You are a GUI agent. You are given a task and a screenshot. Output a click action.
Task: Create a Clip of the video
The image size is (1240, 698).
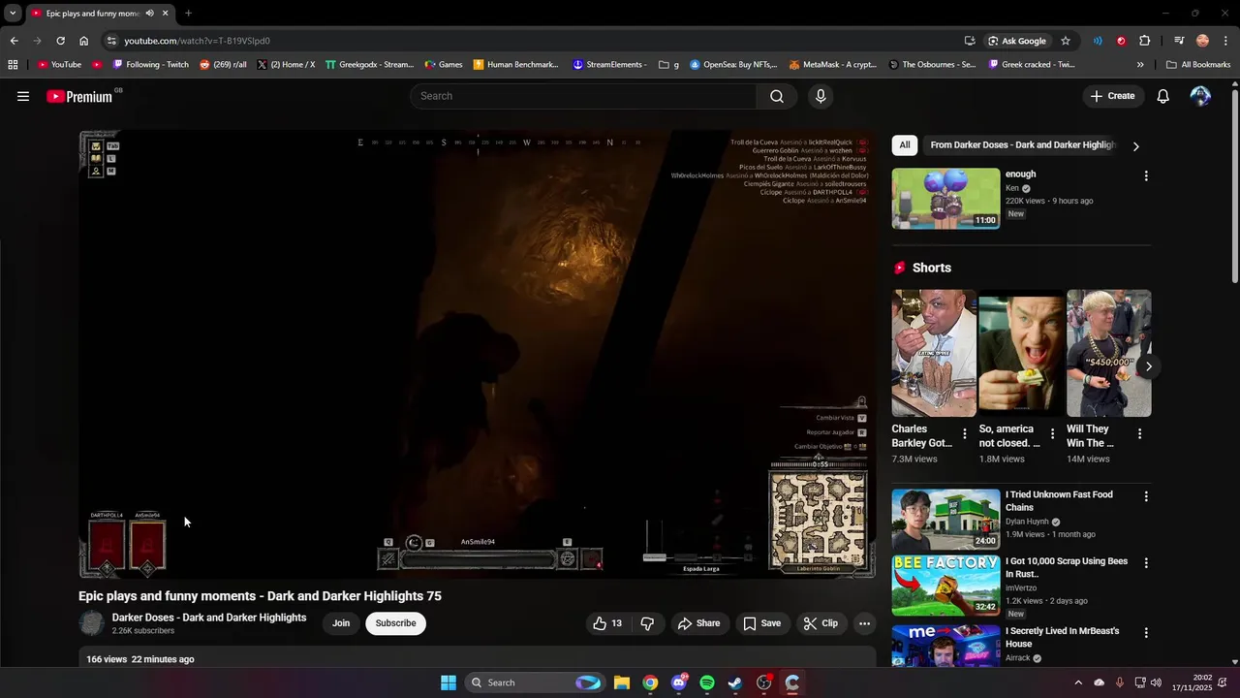(x=821, y=623)
